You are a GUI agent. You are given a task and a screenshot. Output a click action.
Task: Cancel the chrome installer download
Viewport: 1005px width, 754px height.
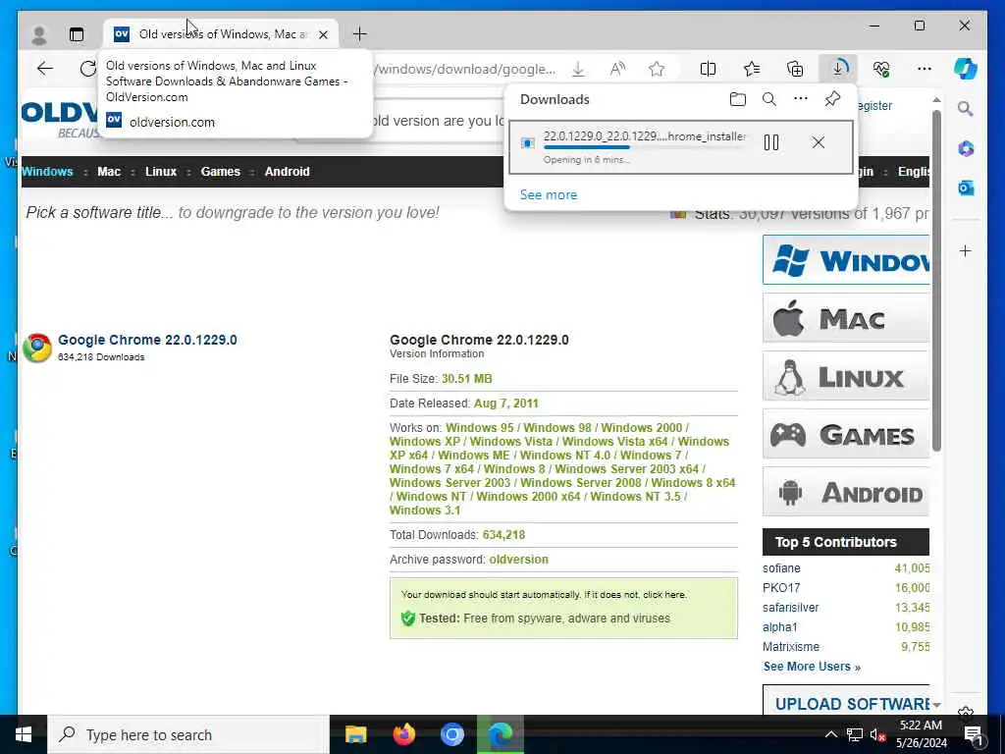(818, 142)
